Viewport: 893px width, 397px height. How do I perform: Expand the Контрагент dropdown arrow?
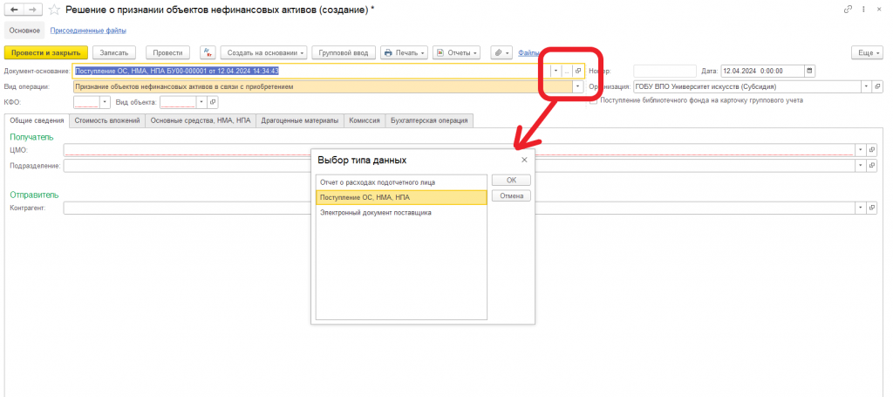(860, 208)
